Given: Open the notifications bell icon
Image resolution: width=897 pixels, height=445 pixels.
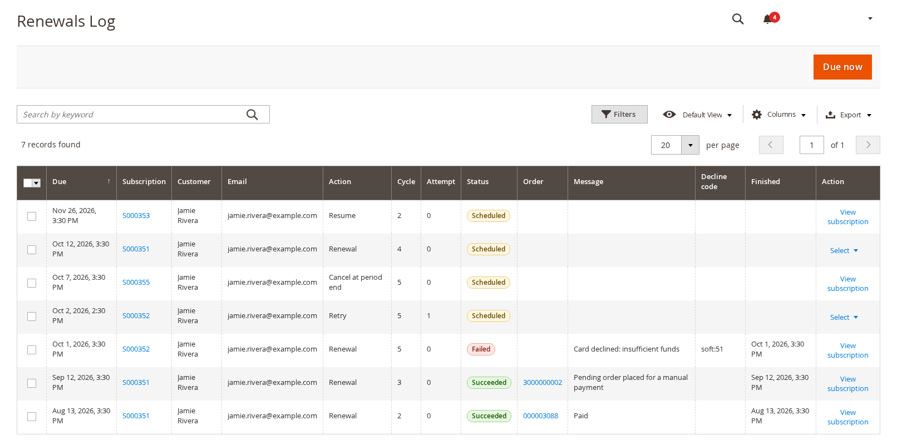Looking at the screenshot, I should point(768,19).
